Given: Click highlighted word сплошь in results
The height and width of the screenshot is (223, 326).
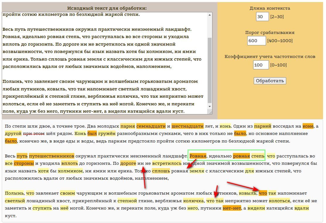Looking at the screenshot, I should [x=161, y=171].
